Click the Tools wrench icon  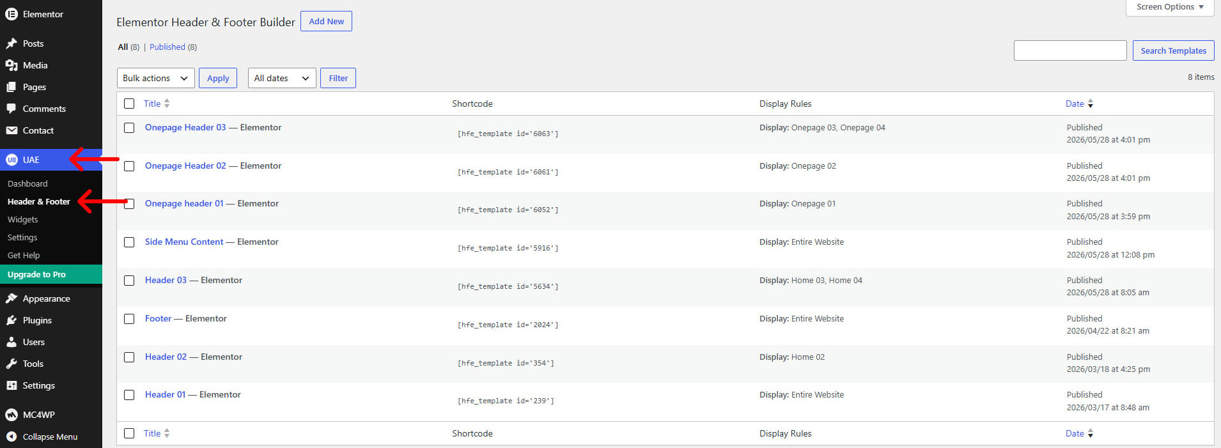[x=12, y=364]
